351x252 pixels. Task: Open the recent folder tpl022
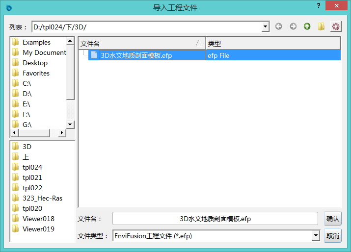tap(32, 188)
